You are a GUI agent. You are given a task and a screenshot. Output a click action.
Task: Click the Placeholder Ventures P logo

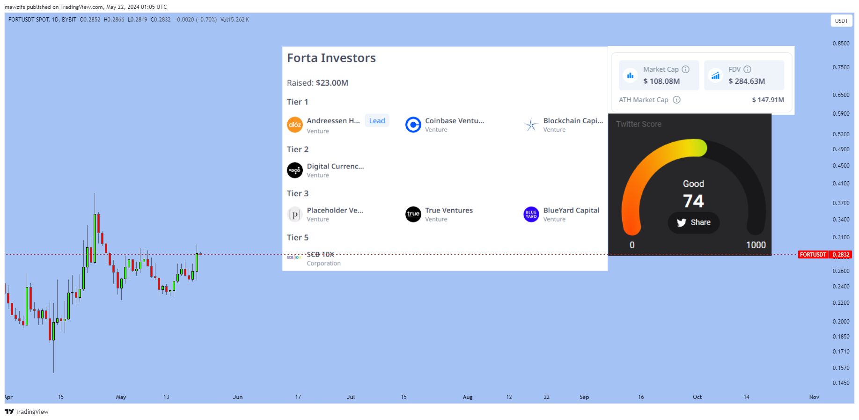tap(294, 214)
